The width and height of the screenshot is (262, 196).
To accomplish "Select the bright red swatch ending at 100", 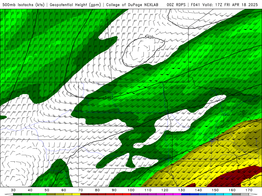I will click(127, 194).
